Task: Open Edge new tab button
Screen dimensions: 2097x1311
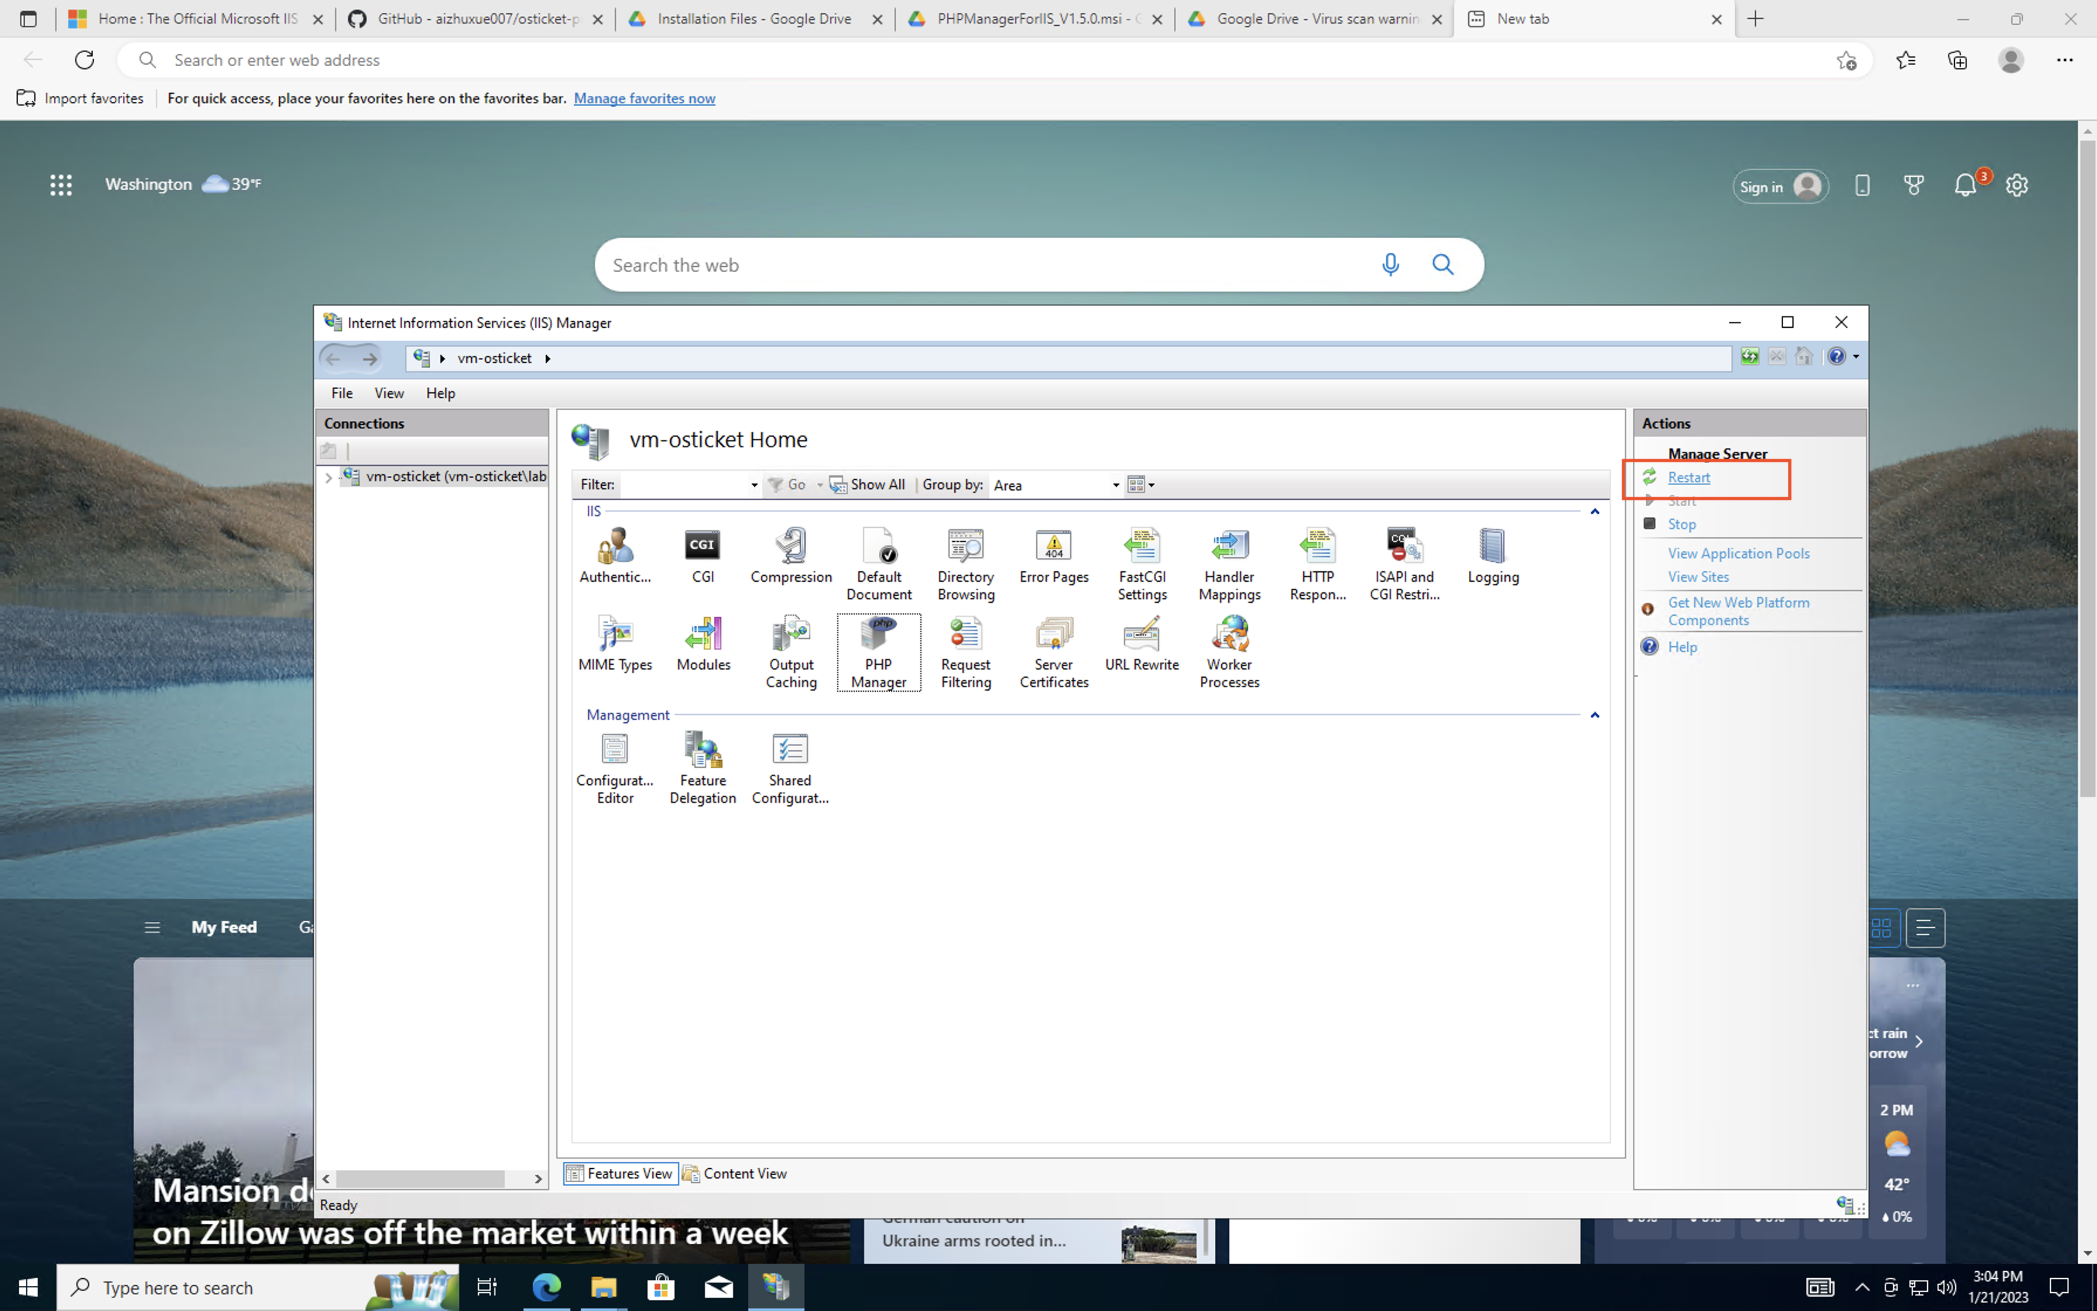Action: pyautogui.click(x=1755, y=19)
